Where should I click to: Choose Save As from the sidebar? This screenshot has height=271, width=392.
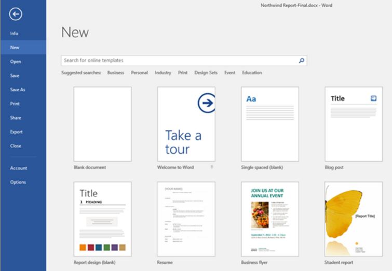coord(23,90)
